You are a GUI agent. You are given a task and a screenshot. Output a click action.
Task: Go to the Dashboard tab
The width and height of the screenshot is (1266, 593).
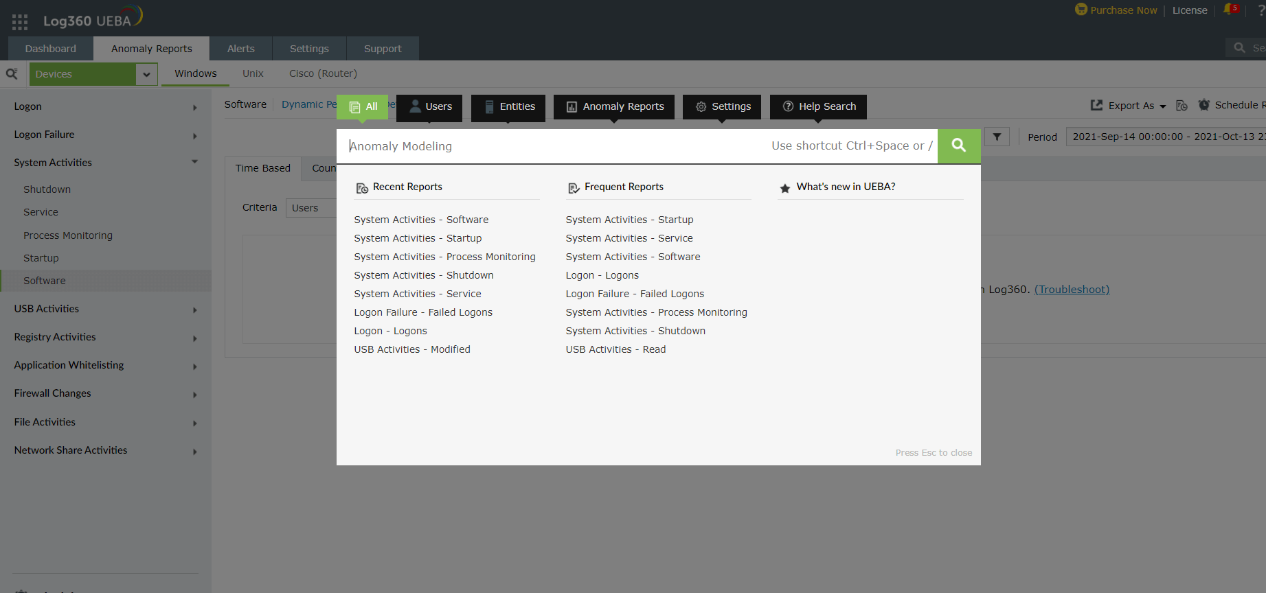click(51, 49)
